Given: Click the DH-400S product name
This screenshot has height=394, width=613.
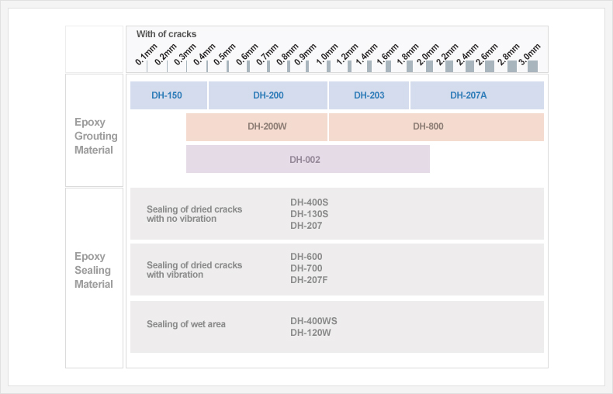Looking at the screenshot, I should [x=309, y=202].
